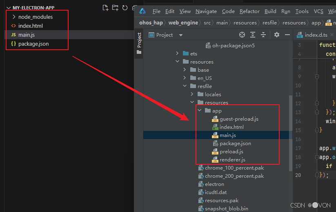This screenshot has width=336, height=212.
Task: Collapse the top resources folder
Action: pos(177,62)
